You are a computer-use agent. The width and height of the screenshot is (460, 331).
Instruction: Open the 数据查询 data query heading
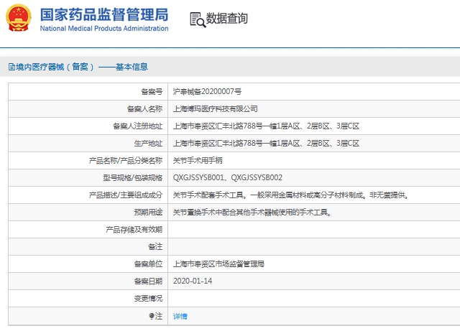point(227,19)
